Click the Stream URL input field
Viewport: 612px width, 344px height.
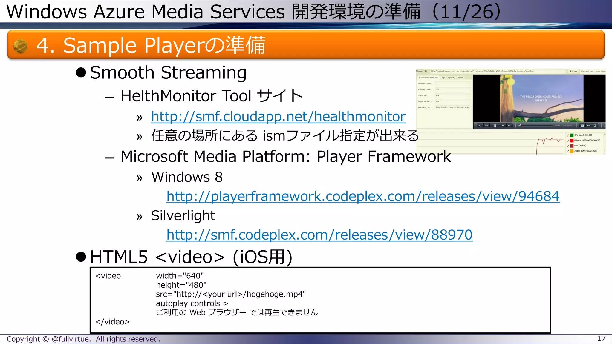pos(498,71)
